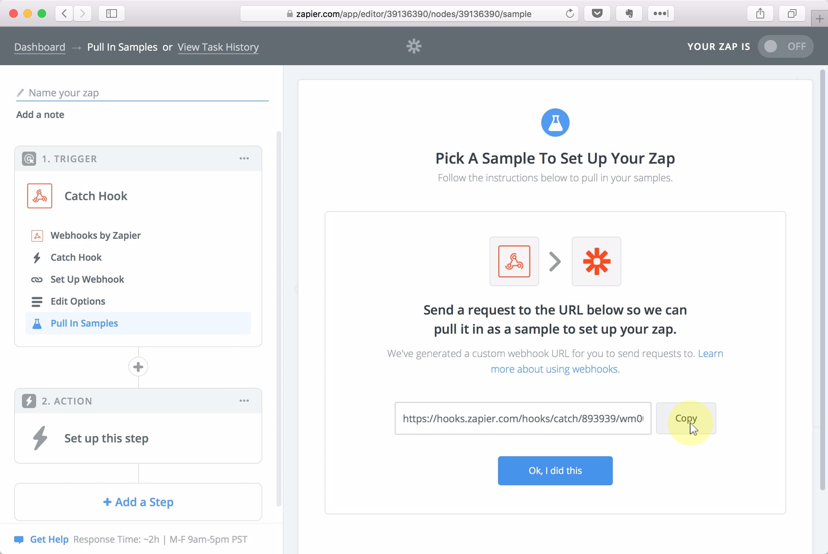This screenshot has height=554, width=828.
Task: Click the webhook flow arrow icon
Action: 554,261
